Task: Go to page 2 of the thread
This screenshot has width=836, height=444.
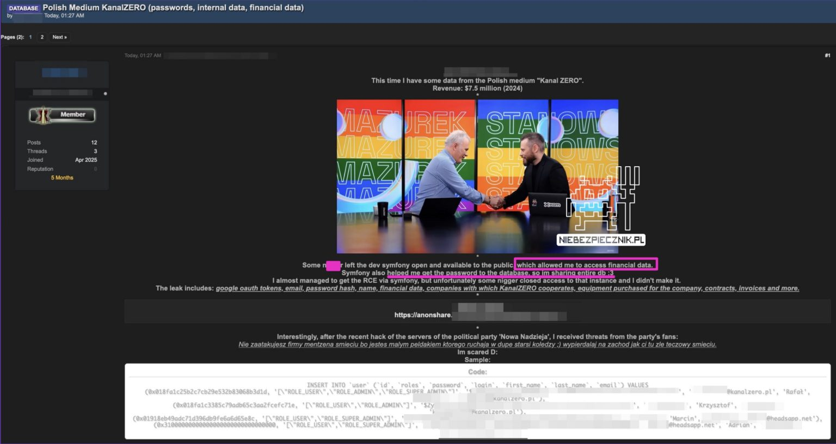Action: 42,37
